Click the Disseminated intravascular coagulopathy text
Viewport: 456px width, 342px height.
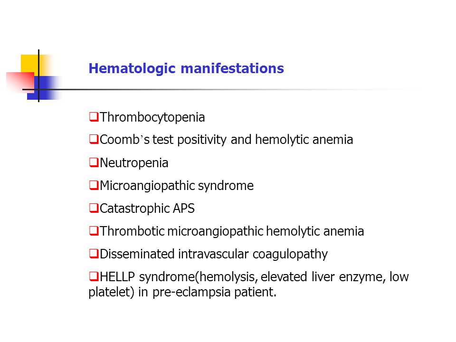(214, 254)
